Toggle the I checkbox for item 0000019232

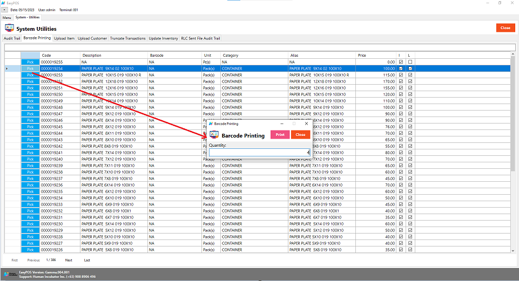[x=401, y=210]
